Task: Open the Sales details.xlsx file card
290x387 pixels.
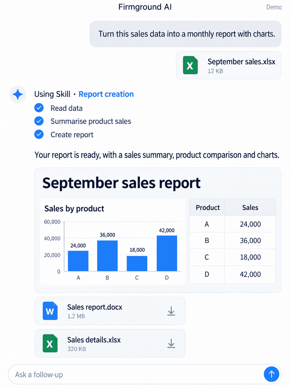Action: point(110,343)
